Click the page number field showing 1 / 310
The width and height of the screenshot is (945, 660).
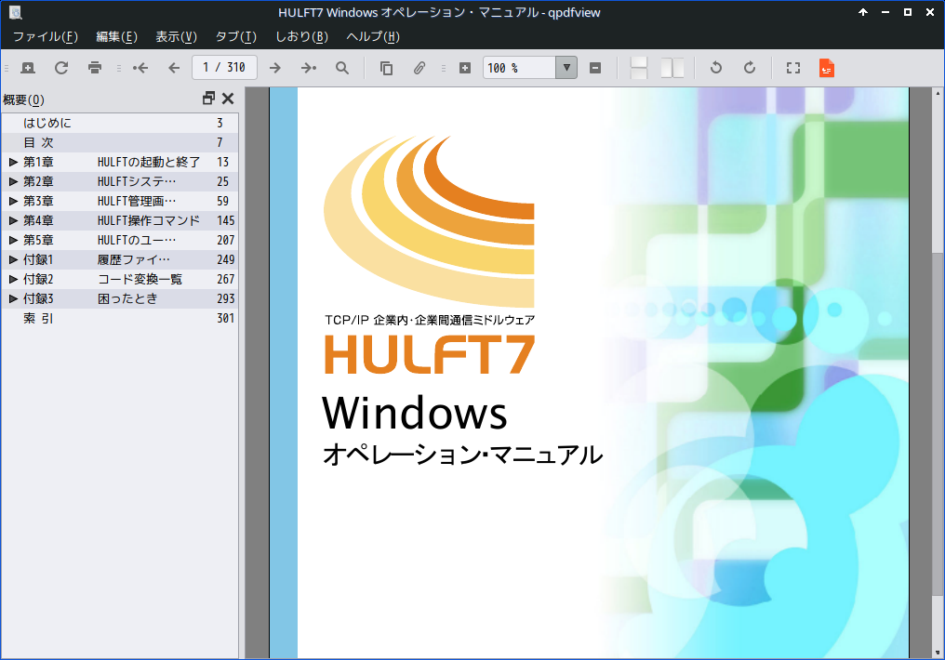(x=224, y=68)
